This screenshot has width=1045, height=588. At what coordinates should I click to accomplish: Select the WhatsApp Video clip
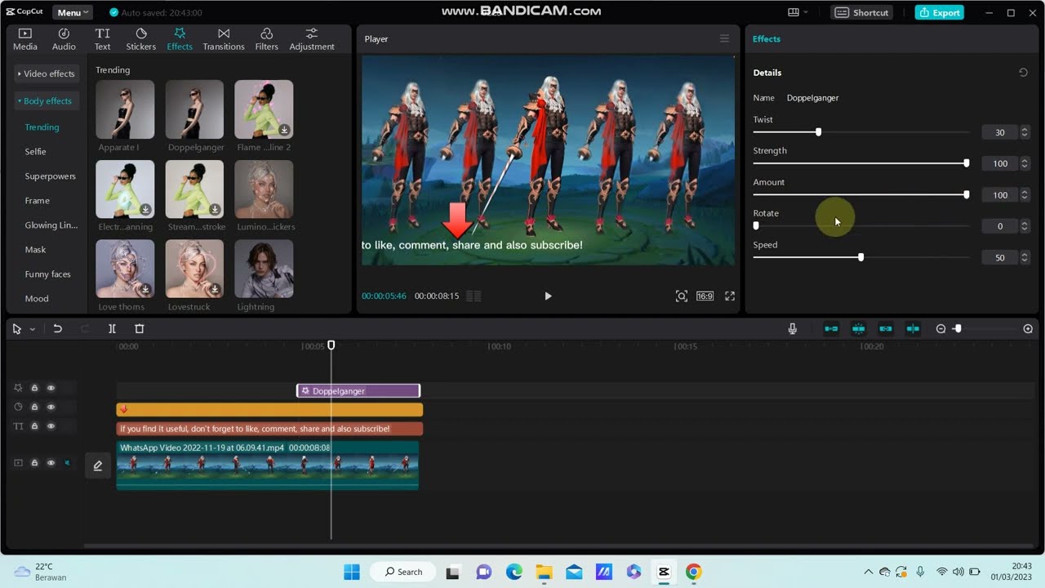pos(268,465)
